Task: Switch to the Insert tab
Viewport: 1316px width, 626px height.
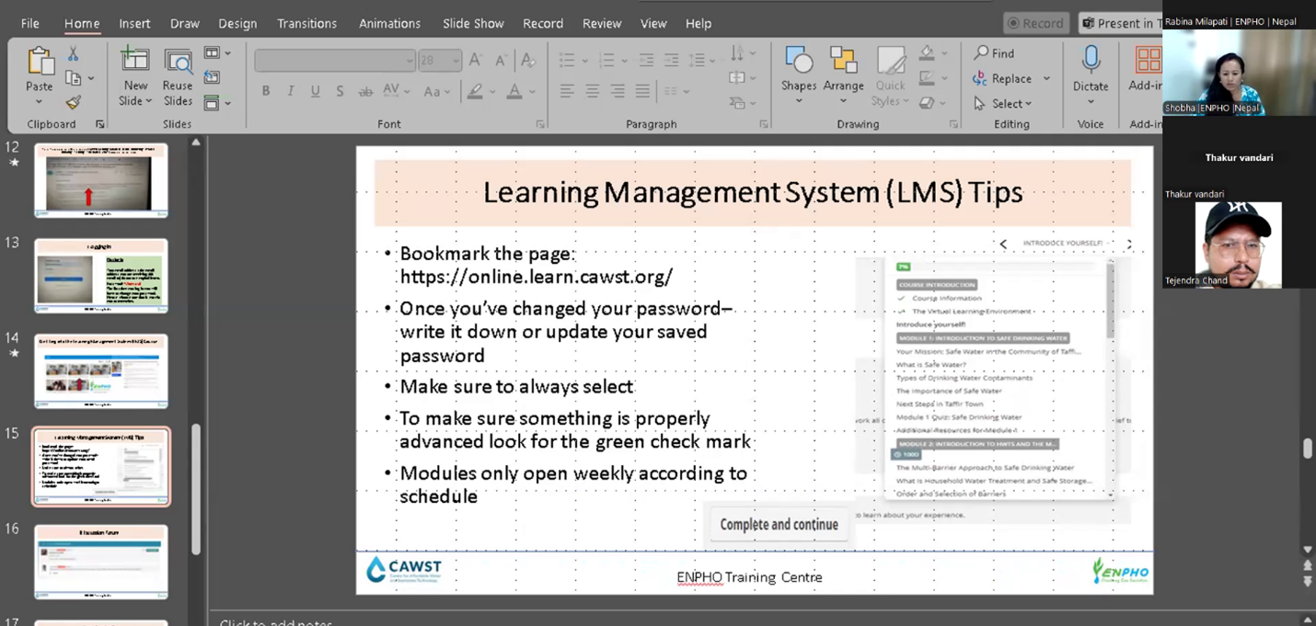Action: [134, 23]
